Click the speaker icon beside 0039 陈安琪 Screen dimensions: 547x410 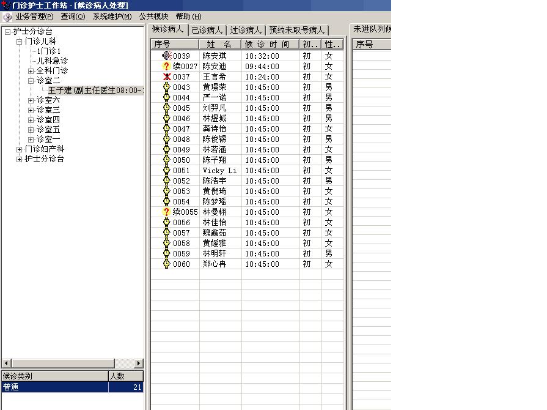(x=166, y=56)
